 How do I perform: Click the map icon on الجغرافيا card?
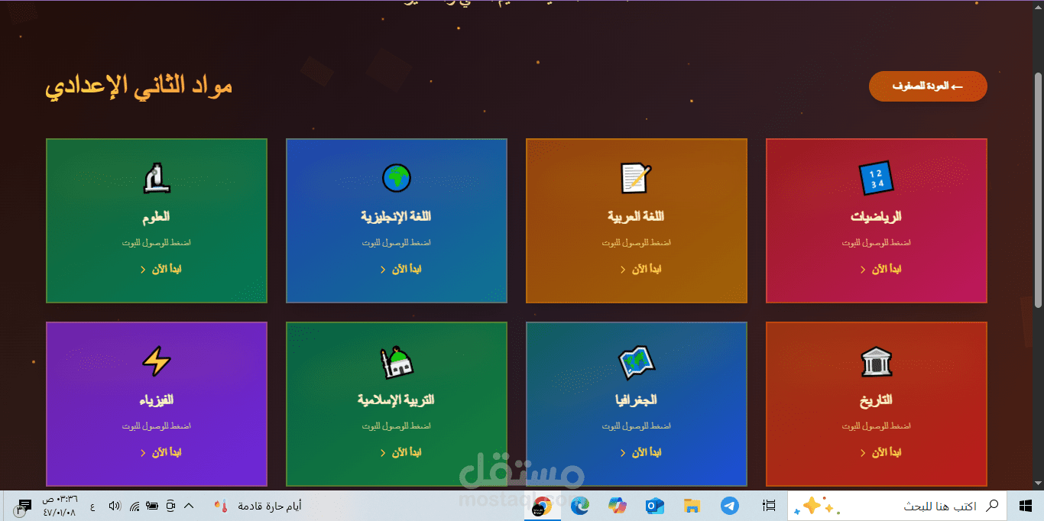pyautogui.click(x=636, y=361)
